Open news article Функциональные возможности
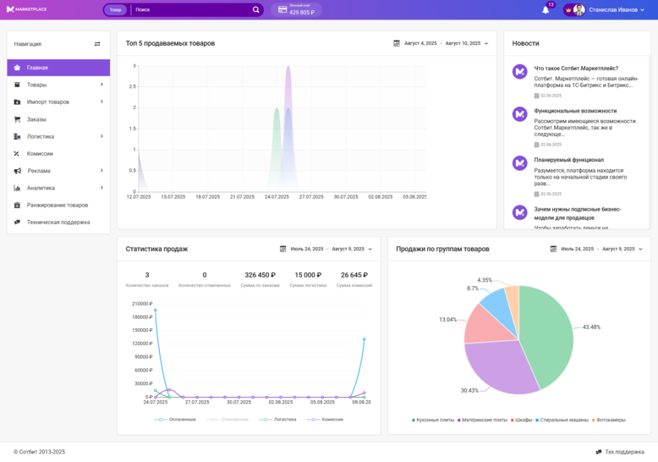The width and height of the screenshot is (658, 462). [x=575, y=111]
